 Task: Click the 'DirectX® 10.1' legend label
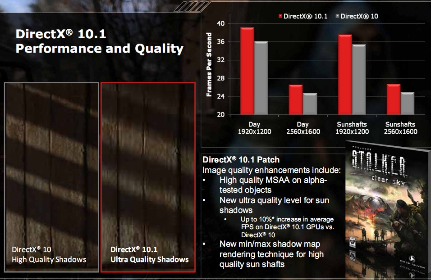pyautogui.click(x=305, y=16)
